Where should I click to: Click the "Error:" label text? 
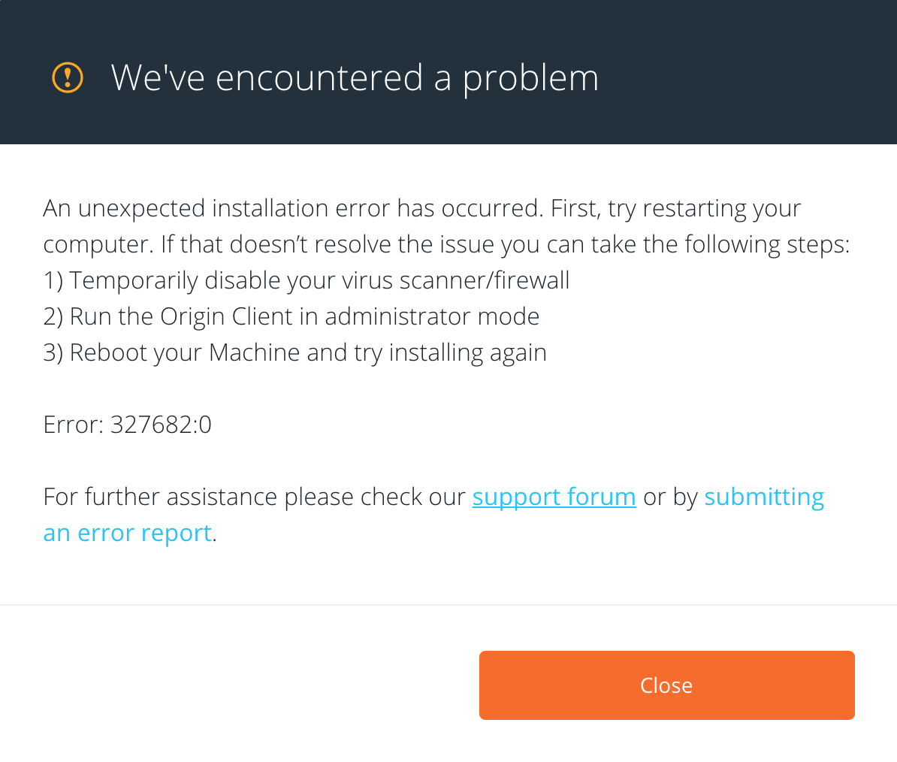point(74,425)
